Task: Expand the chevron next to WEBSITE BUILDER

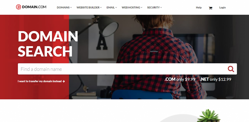Action: pyautogui.click(x=101, y=7)
